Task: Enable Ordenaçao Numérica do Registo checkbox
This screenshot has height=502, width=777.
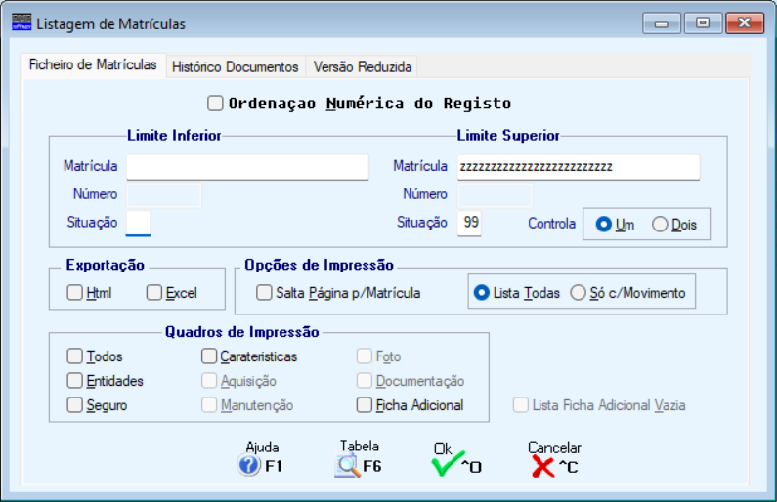Action: tap(216, 103)
